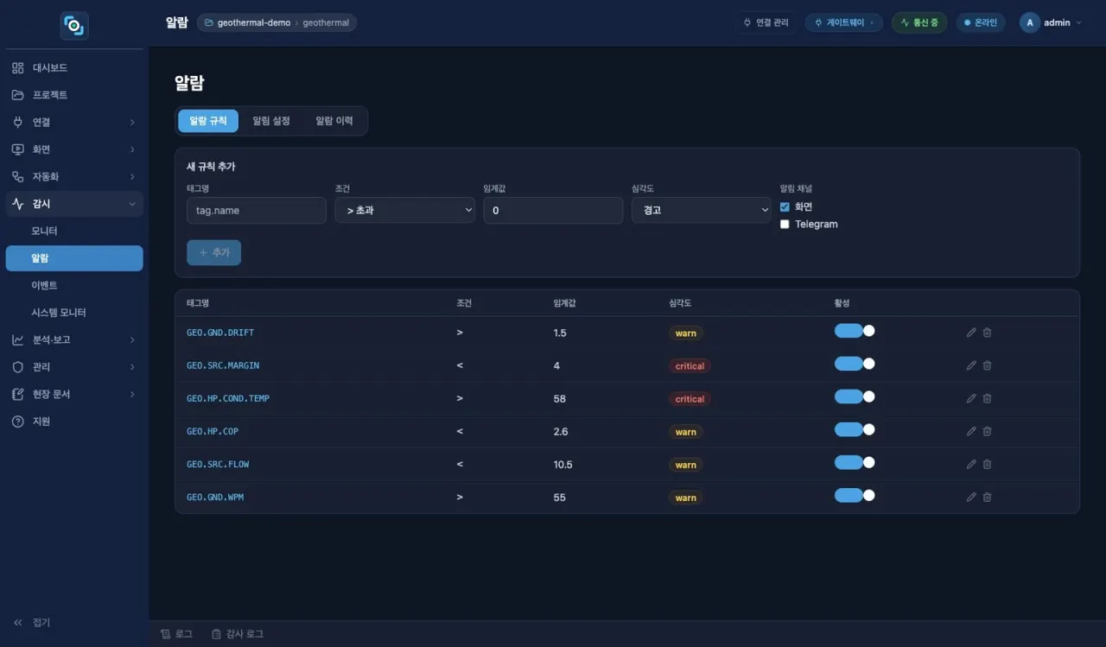Open the 게이트웨이 header button
This screenshot has height=647, width=1106.
(x=844, y=22)
